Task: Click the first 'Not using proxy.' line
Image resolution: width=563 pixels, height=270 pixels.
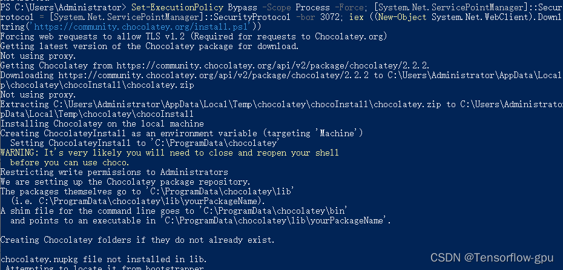Action: coord(38,56)
